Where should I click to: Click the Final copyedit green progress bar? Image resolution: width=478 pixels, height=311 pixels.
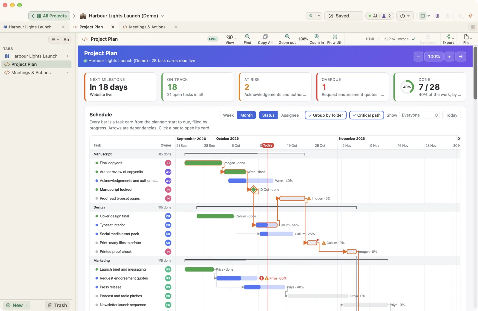[203, 163]
